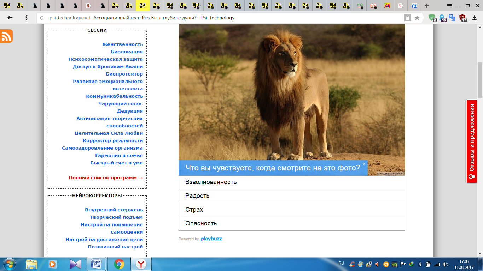This screenshot has width=483, height=271.
Task: Open Чарующий голос link
Action: [121, 103]
